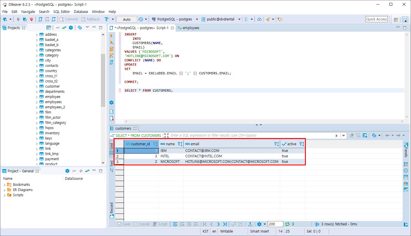Screen dimensions: 411x236
Task: Click Link with editor arrows in Projects panel
Action: [64, 28]
